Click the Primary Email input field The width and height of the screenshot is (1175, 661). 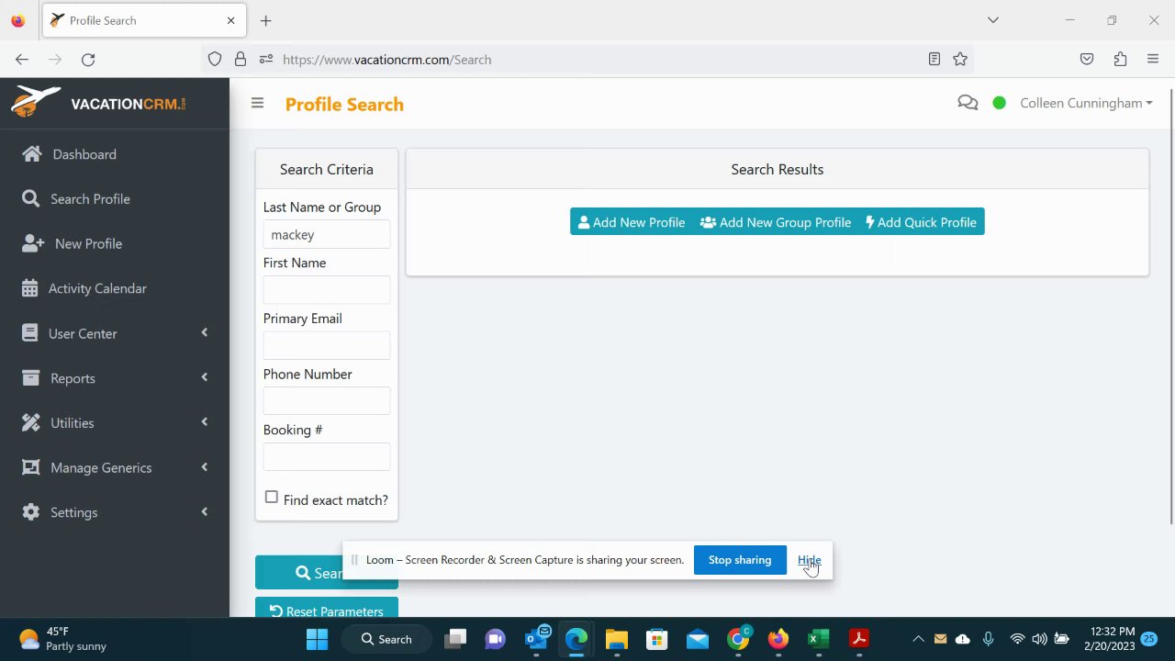(327, 346)
